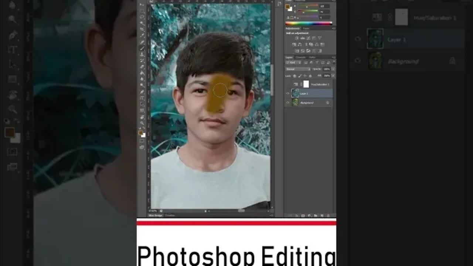
Task: Open the Layers panel flyout menu
Action: pos(333,58)
